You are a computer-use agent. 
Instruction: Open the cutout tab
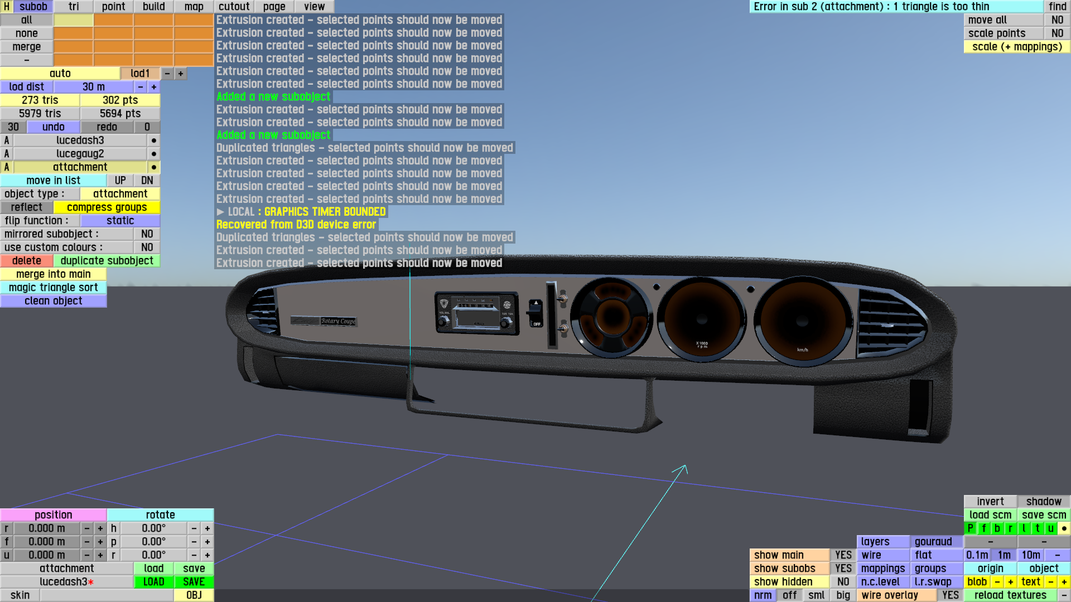(234, 7)
